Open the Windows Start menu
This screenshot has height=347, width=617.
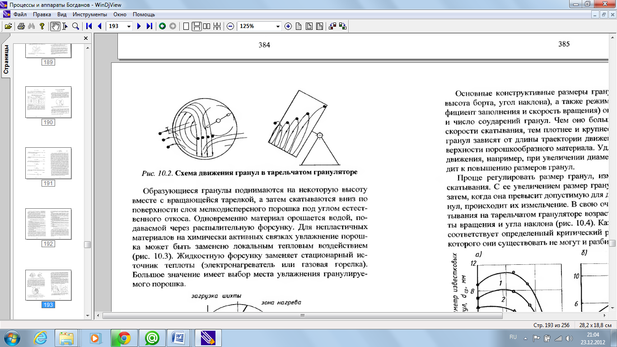pyautogui.click(x=12, y=338)
